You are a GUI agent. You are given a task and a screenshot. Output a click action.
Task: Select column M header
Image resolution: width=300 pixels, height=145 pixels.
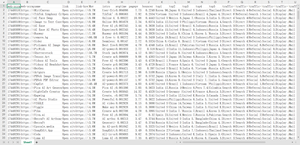189,2
